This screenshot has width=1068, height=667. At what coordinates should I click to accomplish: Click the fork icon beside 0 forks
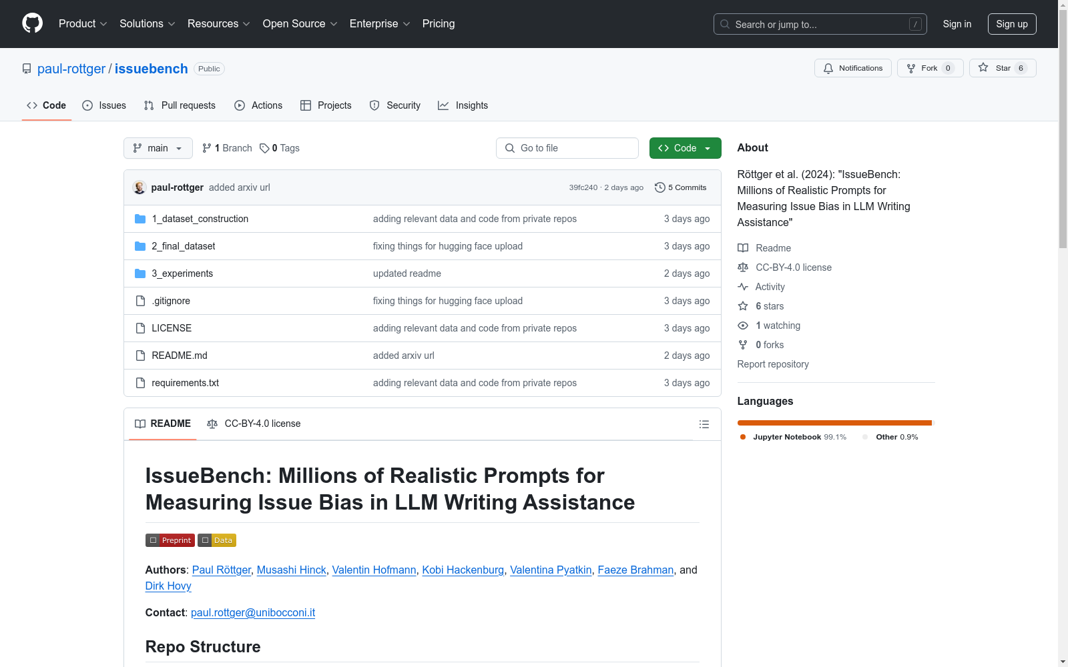pos(743,345)
